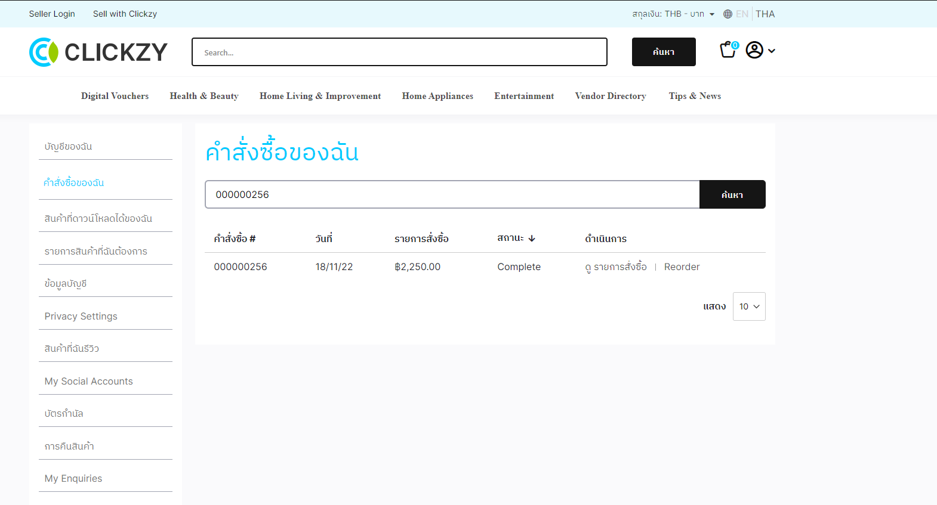
Task: Open the THB currency dropdown
Action: [x=673, y=14]
